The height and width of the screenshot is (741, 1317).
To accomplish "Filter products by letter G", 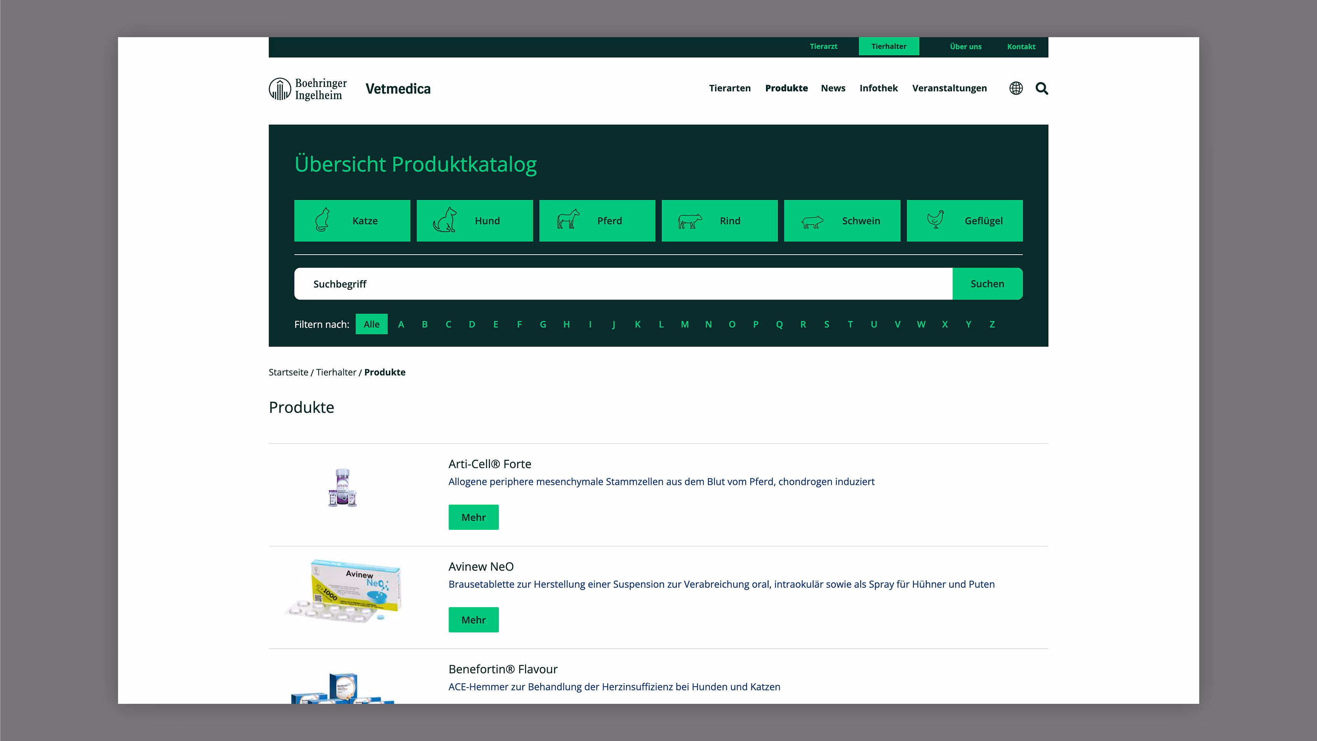I will click(x=542, y=324).
